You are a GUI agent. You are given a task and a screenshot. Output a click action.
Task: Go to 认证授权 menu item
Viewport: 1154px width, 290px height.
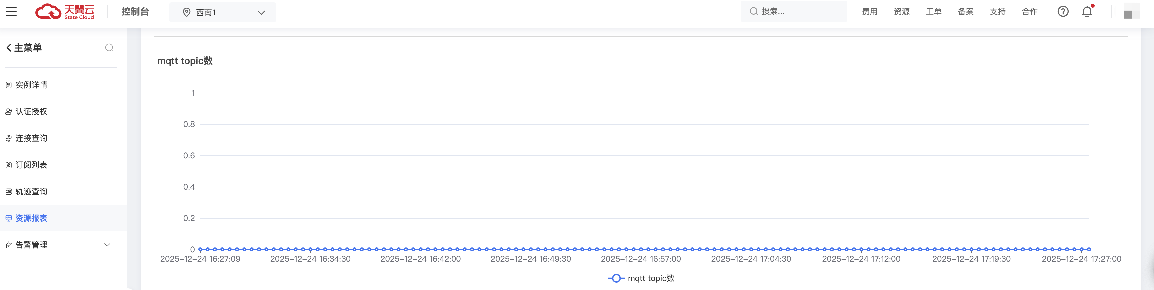(31, 112)
